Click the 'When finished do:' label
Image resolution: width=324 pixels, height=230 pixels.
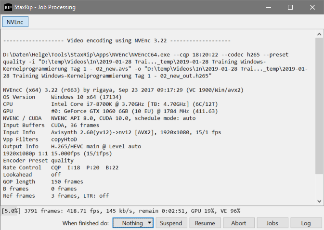[x=86, y=223]
